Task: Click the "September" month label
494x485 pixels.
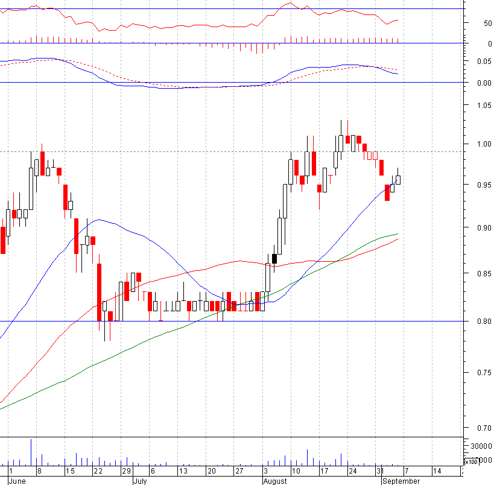Action: point(401,481)
